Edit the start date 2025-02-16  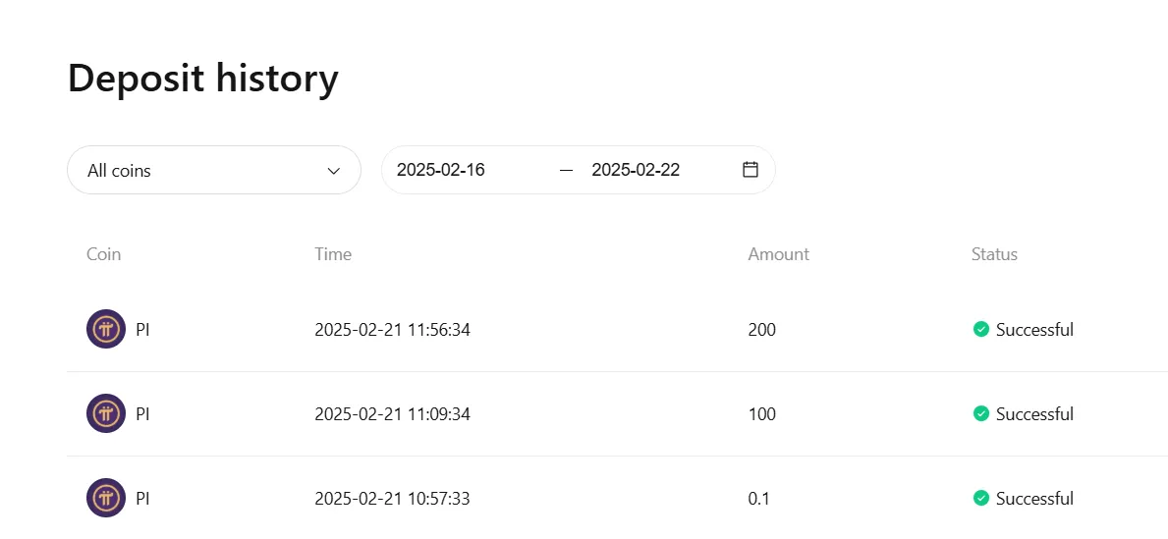point(440,170)
